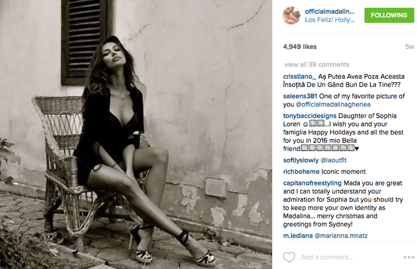417x269 pixels.
Task: Open crisstiano_ commenter profile
Action: [x=299, y=76]
